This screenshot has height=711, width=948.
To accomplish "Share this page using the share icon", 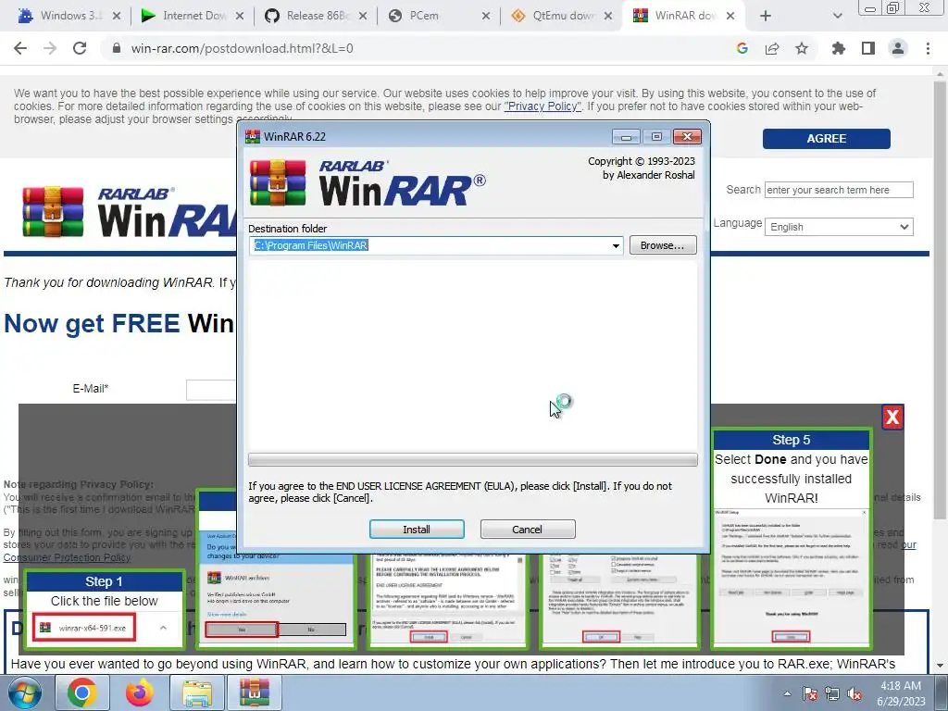I will [x=772, y=48].
